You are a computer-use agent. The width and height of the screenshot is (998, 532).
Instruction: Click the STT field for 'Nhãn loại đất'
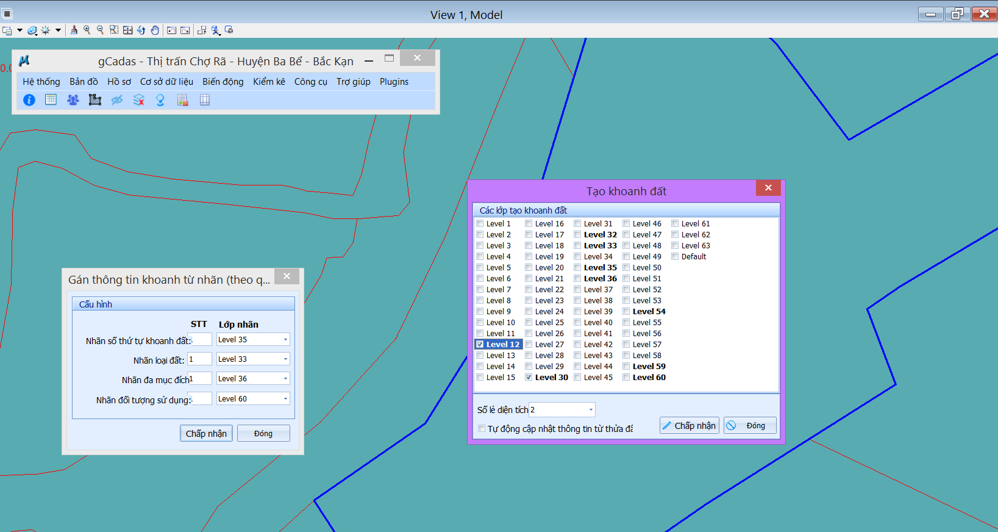pyautogui.click(x=199, y=359)
